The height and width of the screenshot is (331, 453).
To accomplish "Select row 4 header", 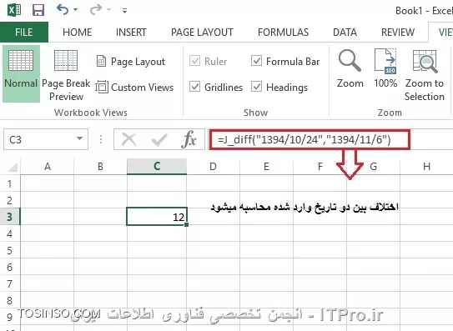I will tap(10, 233).
